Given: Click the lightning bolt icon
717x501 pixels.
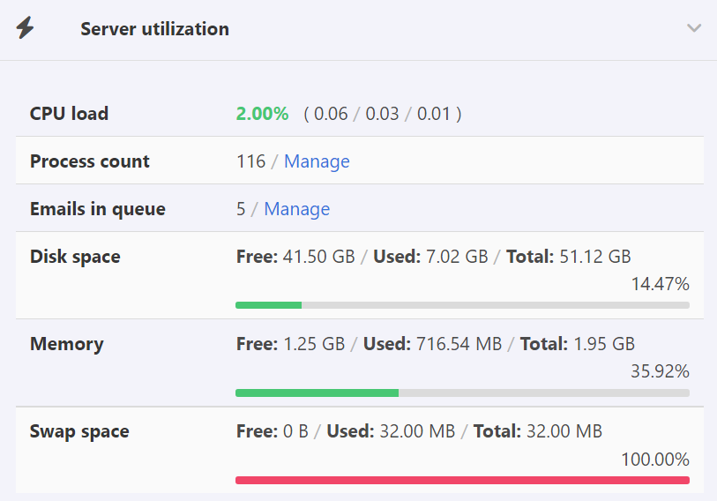Looking at the screenshot, I should click(25, 28).
